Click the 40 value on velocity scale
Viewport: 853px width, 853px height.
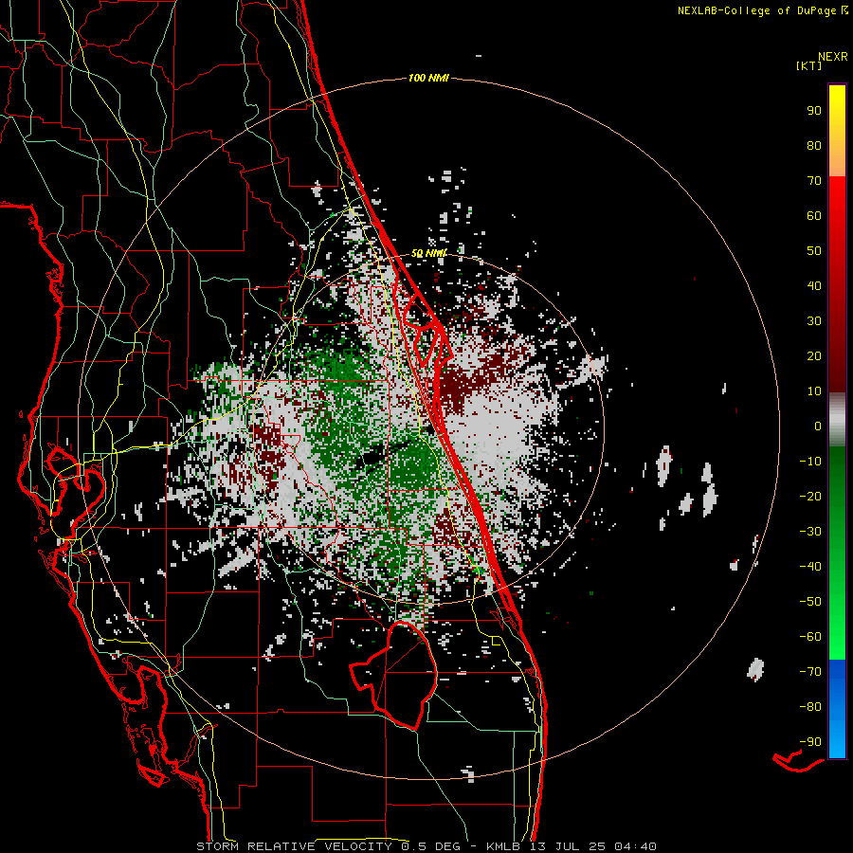[814, 285]
